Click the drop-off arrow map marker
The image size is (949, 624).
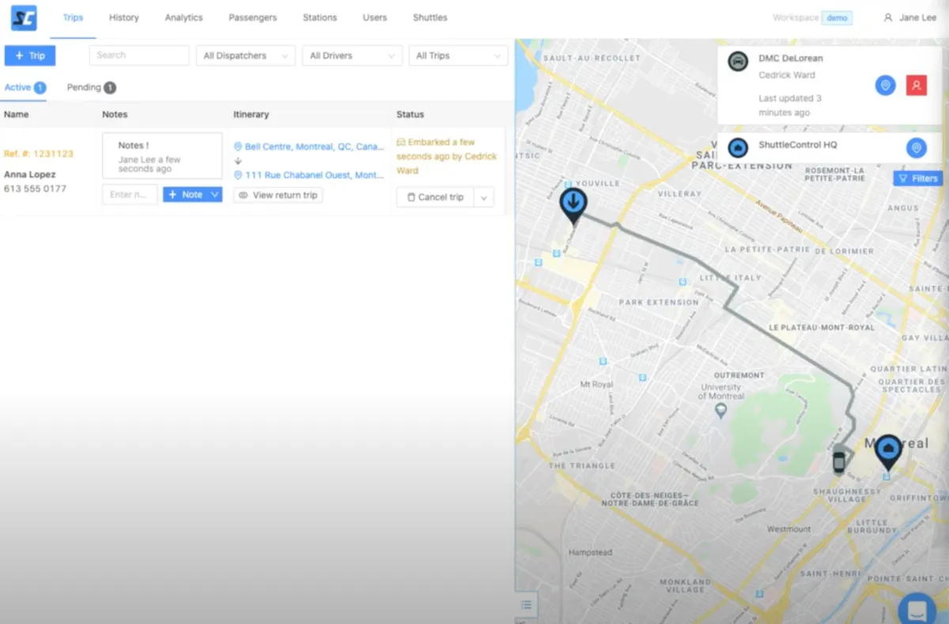point(573,205)
